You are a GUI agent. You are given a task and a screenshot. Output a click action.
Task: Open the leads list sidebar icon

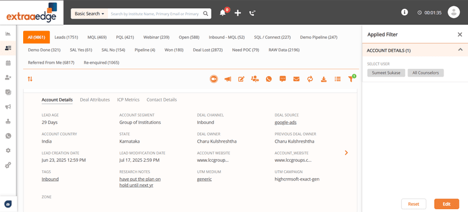[x=8, y=48]
